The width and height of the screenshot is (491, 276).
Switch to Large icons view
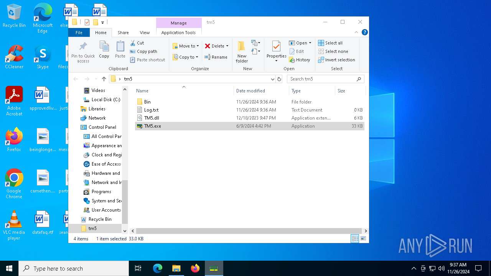pyautogui.click(x=363, y=239)
